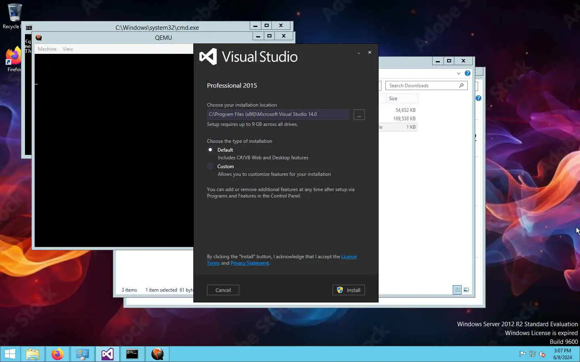Switch Explorer to large icons view
The width and height of the screenshot is (580, 362).
tap(466, 290)
